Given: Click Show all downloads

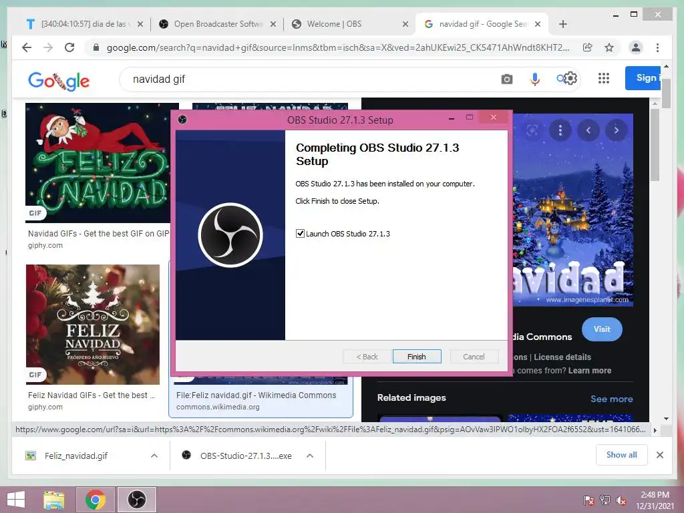Looking at the screenshot, I should coord(621,455).
